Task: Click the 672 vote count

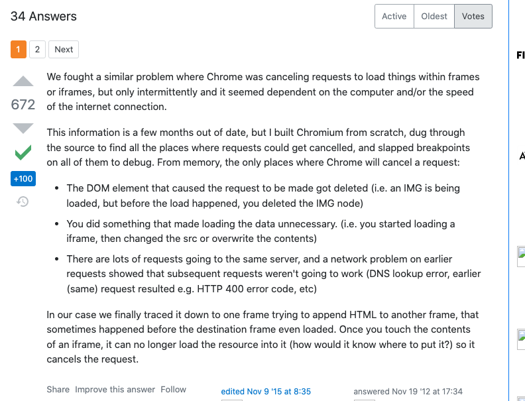Action: pos(23,105)
